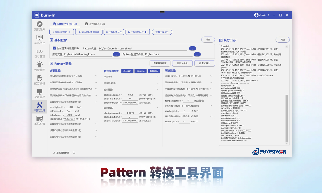Select the Pattern生成工具 tab
Screen dimensions: 322x193
point(65,24)
